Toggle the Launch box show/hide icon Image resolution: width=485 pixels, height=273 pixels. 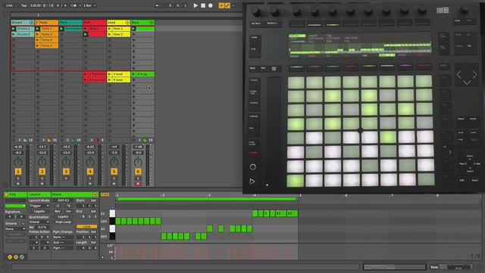[10, 257]
